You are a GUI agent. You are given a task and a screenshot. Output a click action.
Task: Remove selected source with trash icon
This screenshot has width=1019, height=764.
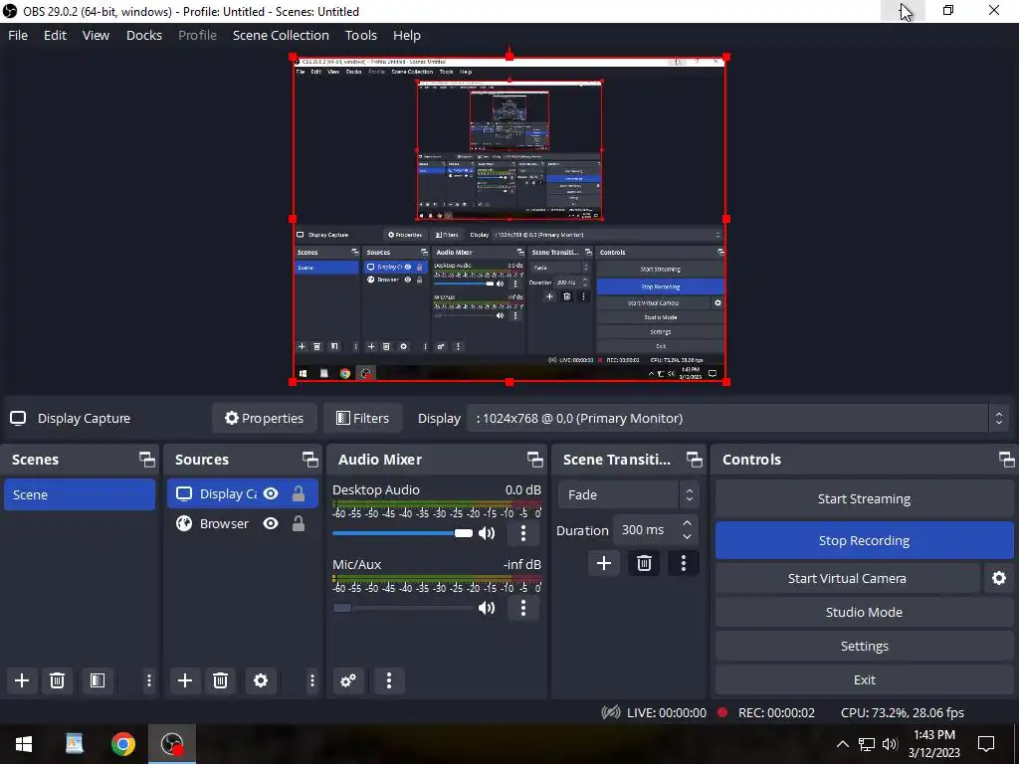point(220,680)
